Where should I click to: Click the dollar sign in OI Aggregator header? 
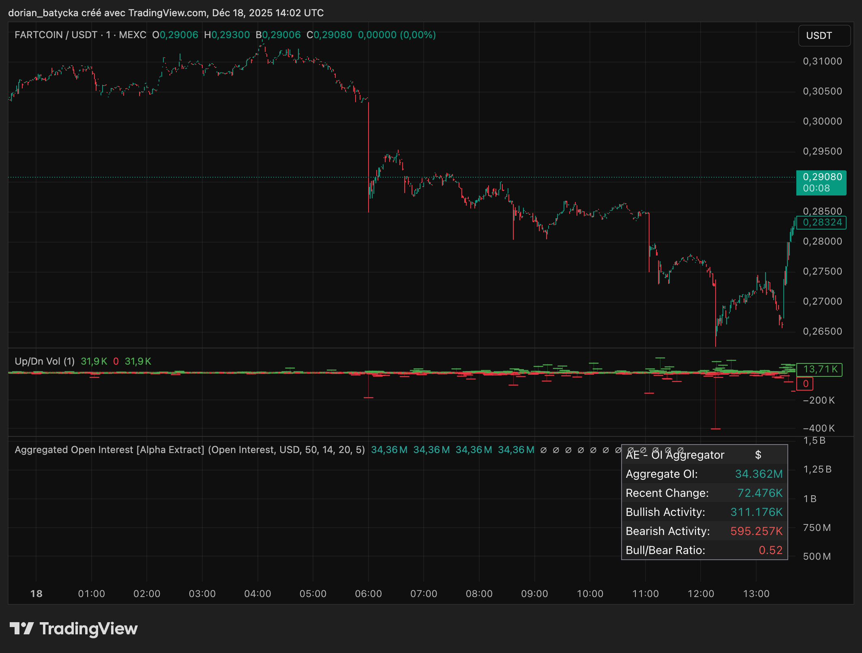tap(758, 455)
